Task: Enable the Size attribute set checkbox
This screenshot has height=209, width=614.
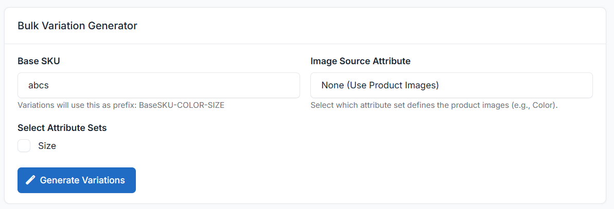Action: 24,146
